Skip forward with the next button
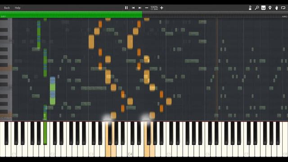The image size is (288, 162). point(140,8)
